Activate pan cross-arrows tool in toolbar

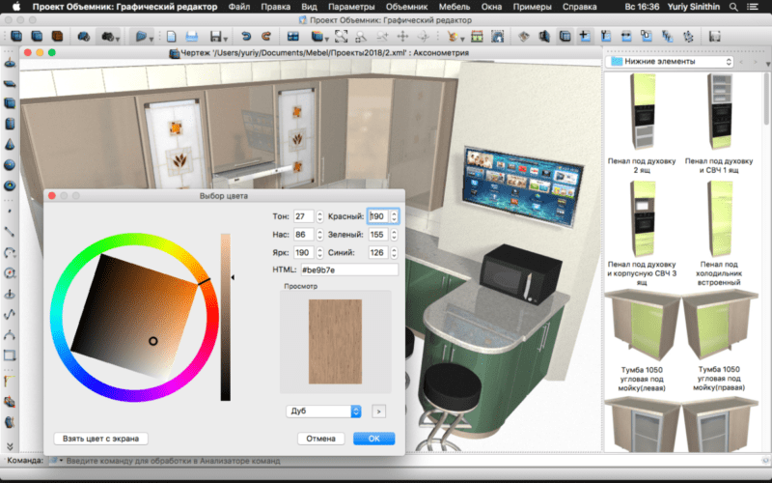402,37
